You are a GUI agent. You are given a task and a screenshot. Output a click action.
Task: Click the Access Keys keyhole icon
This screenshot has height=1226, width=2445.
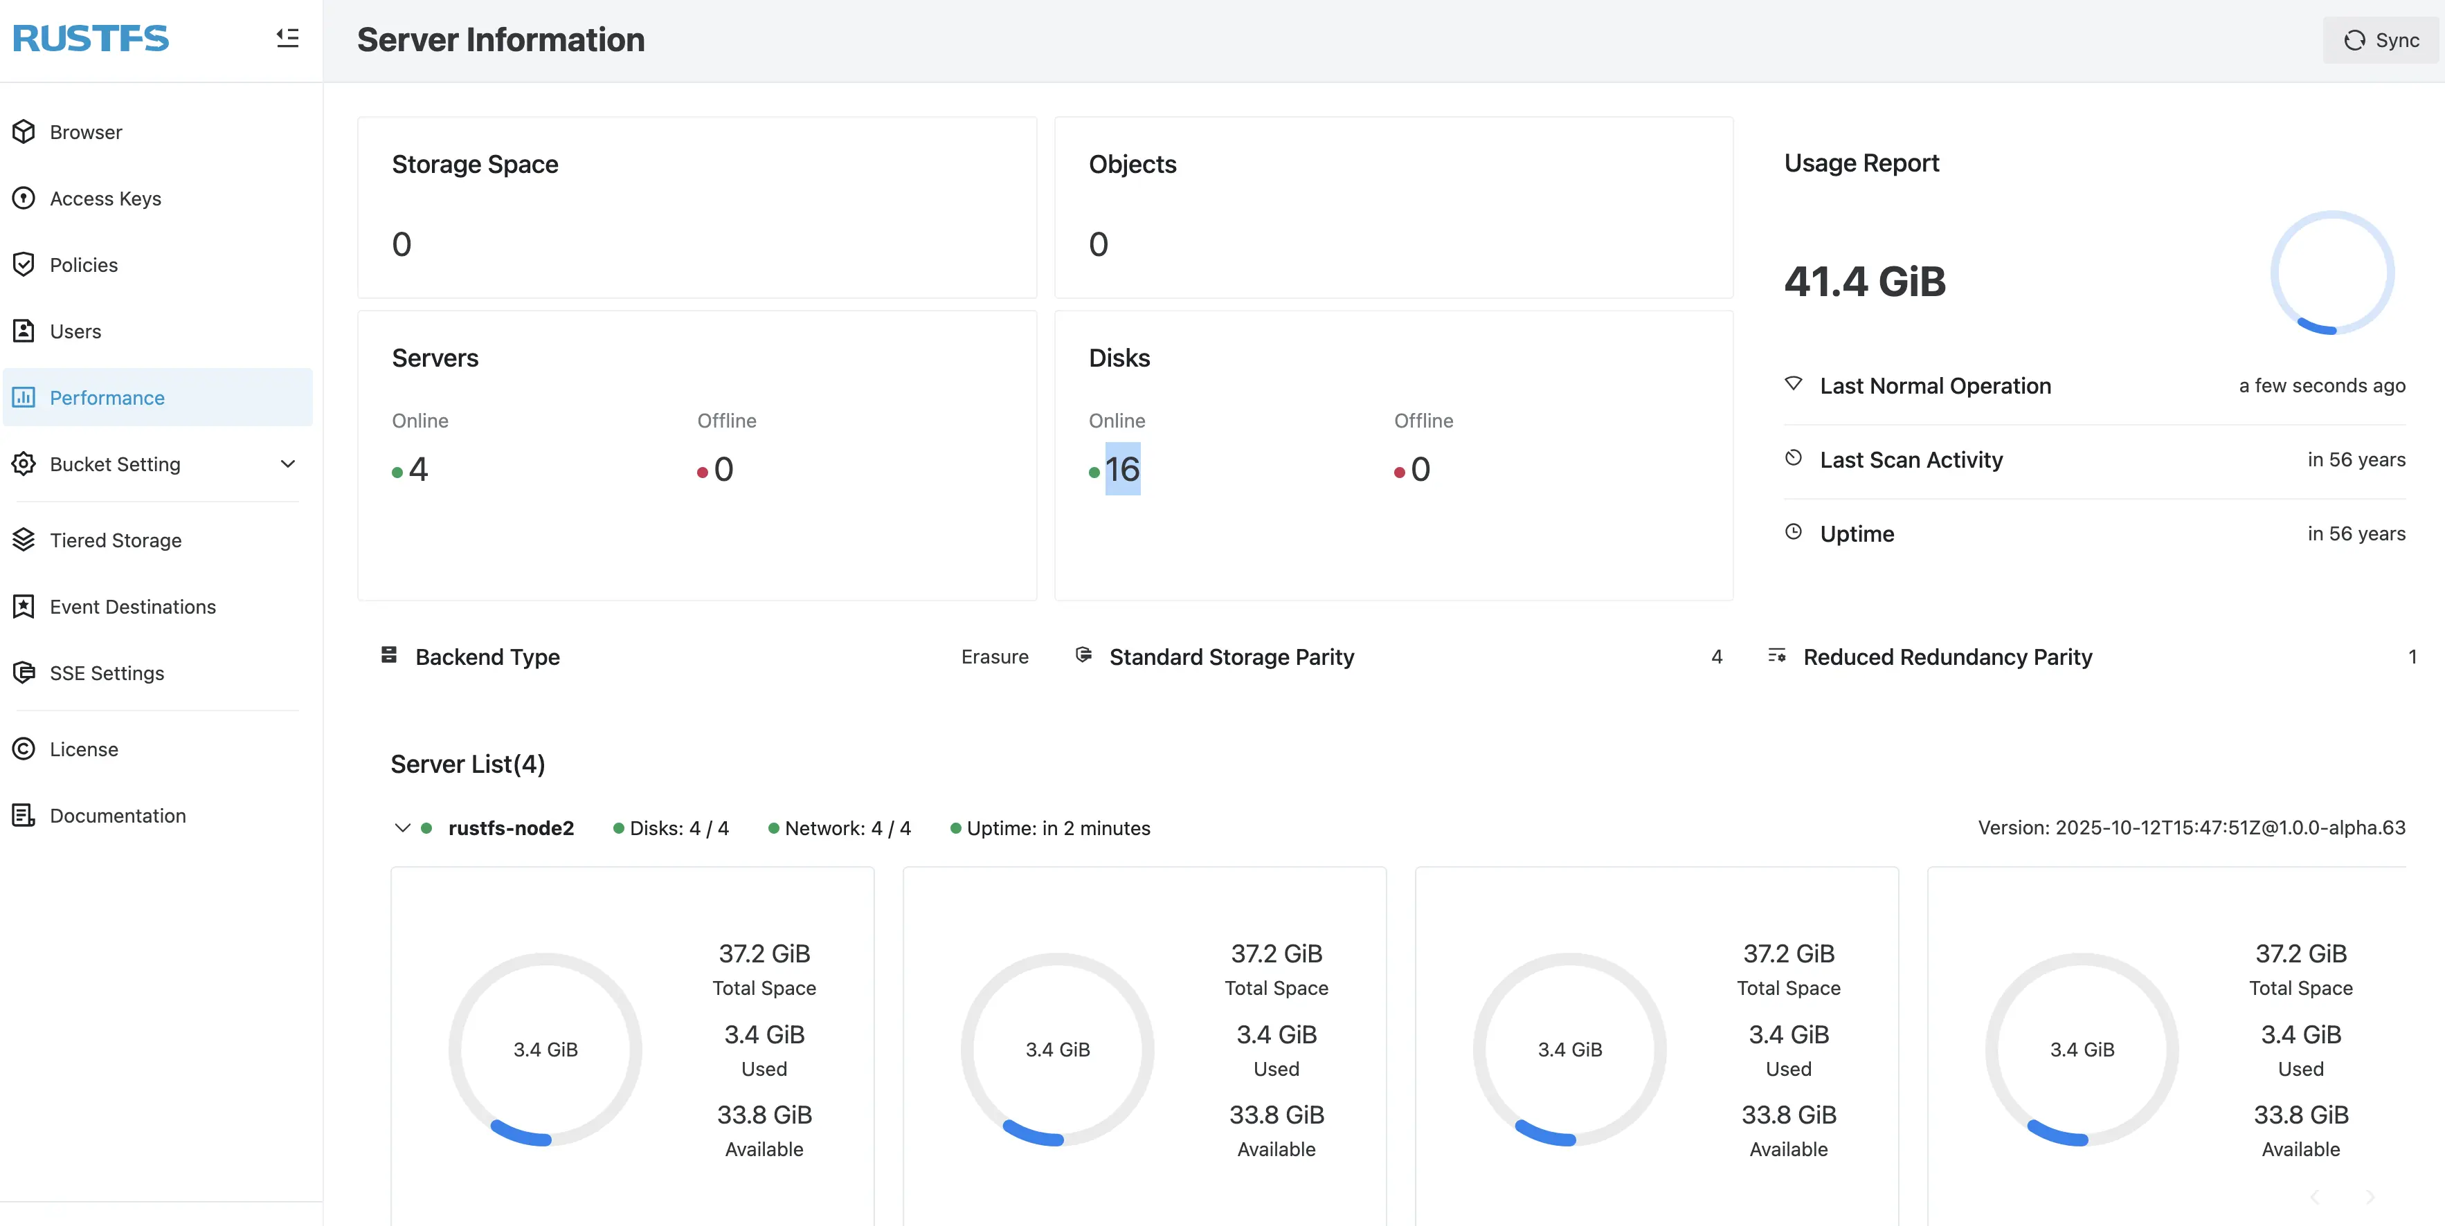coord(24,199)
